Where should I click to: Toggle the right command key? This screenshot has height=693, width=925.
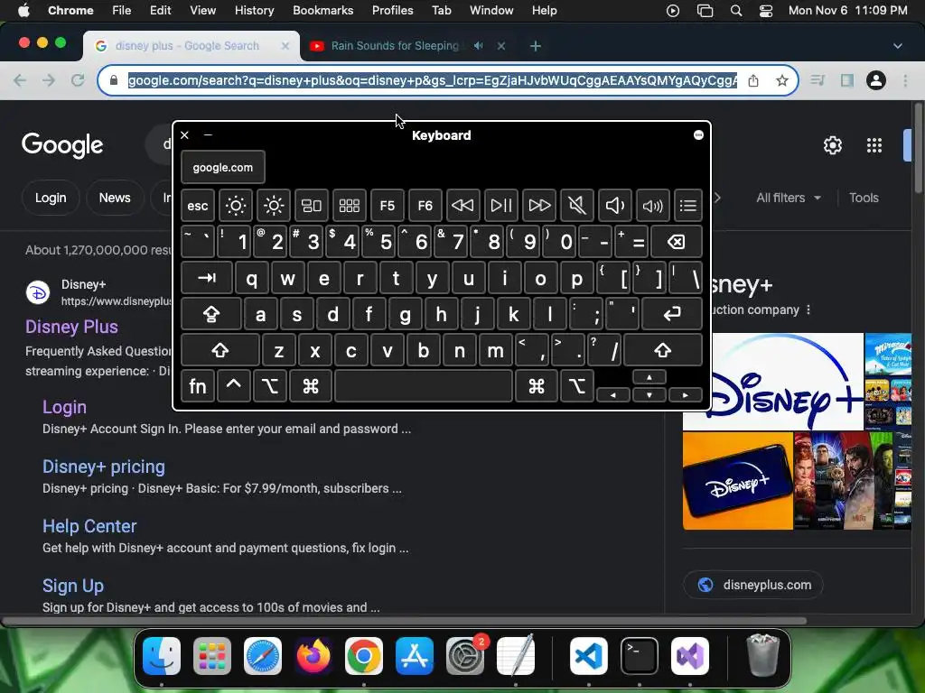coord(537,386)
